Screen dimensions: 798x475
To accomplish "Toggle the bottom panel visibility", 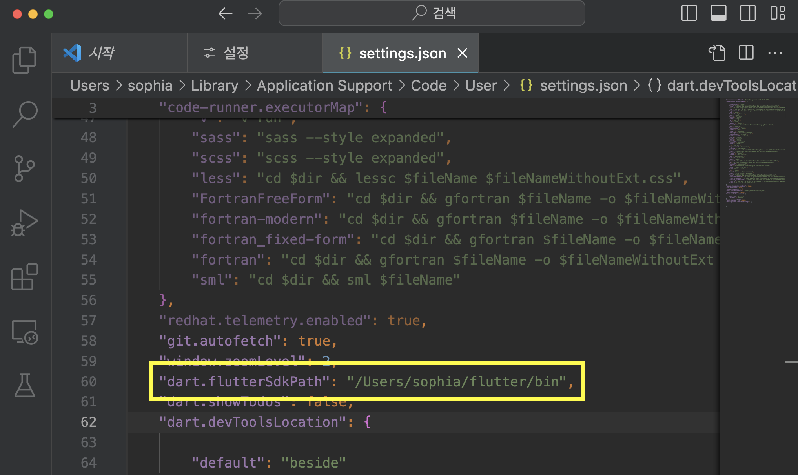I will coord(718,13).
